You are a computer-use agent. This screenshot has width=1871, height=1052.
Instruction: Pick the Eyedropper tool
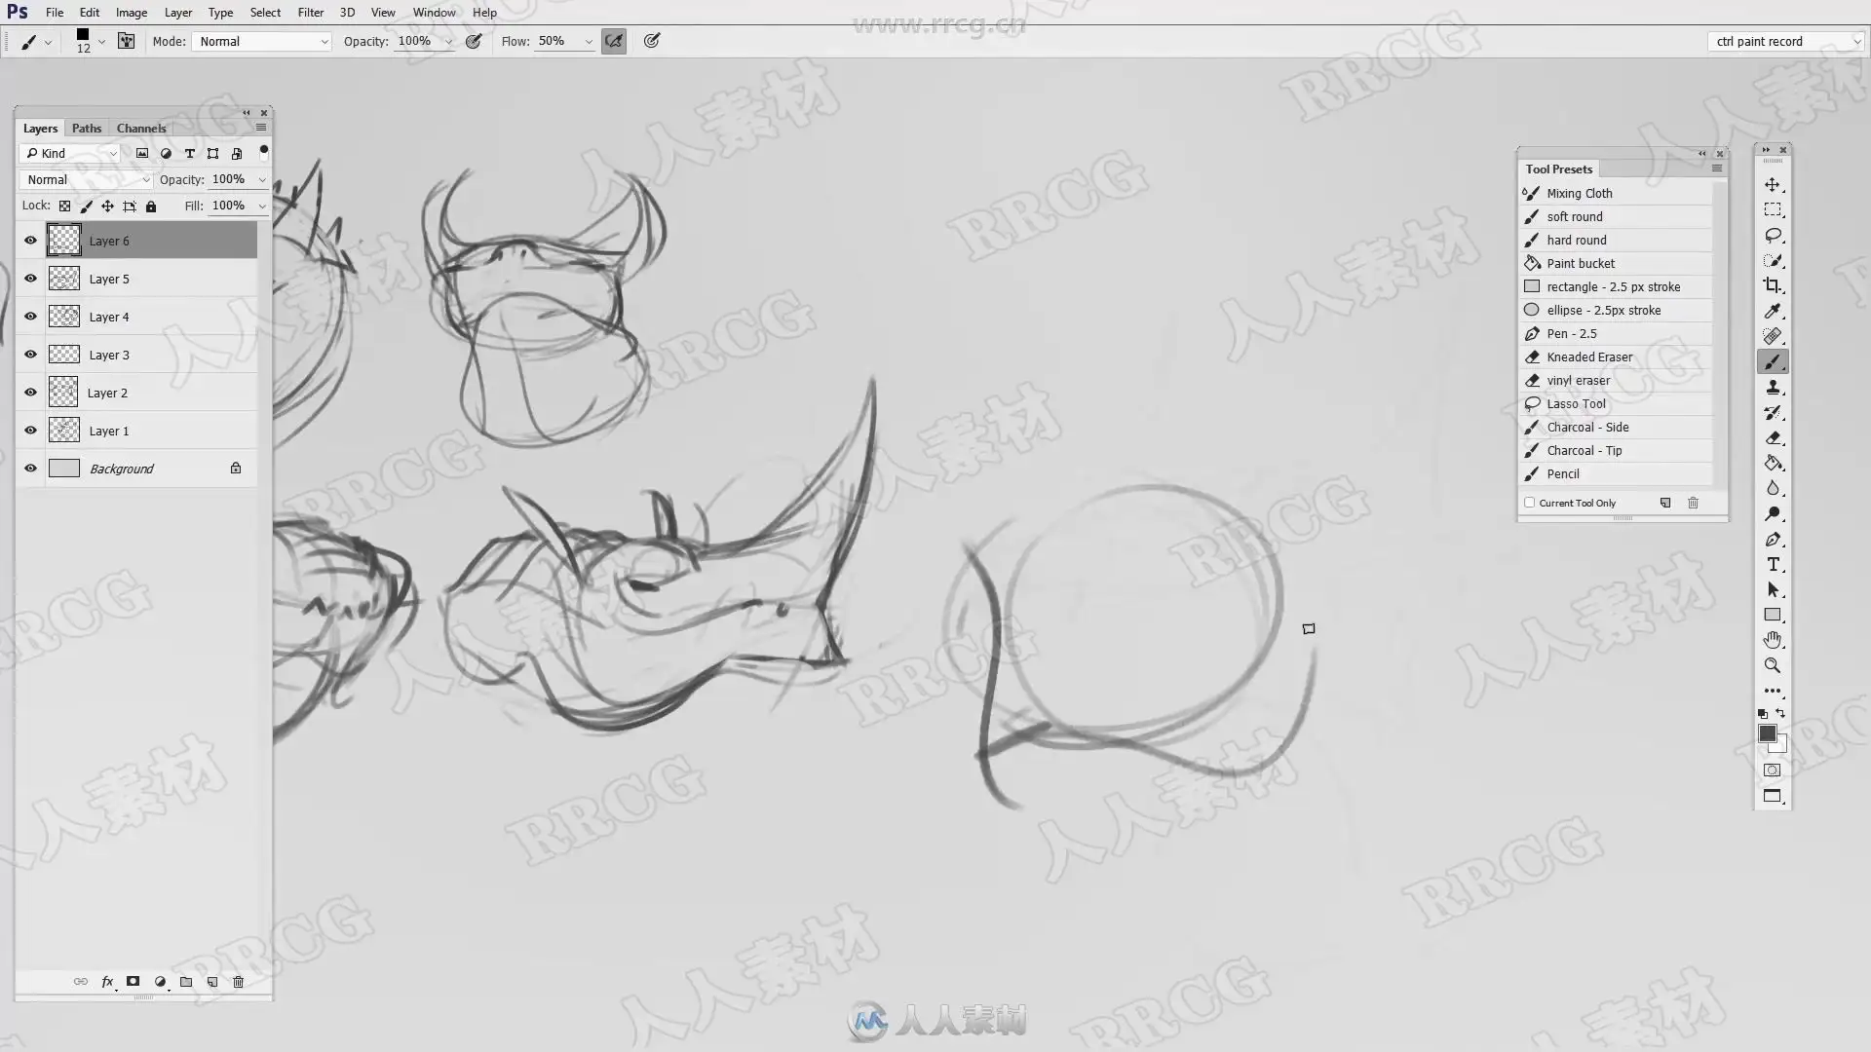(x=1773, y=311)
